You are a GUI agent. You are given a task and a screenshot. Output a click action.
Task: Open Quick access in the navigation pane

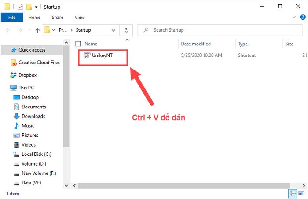(32, 50)
